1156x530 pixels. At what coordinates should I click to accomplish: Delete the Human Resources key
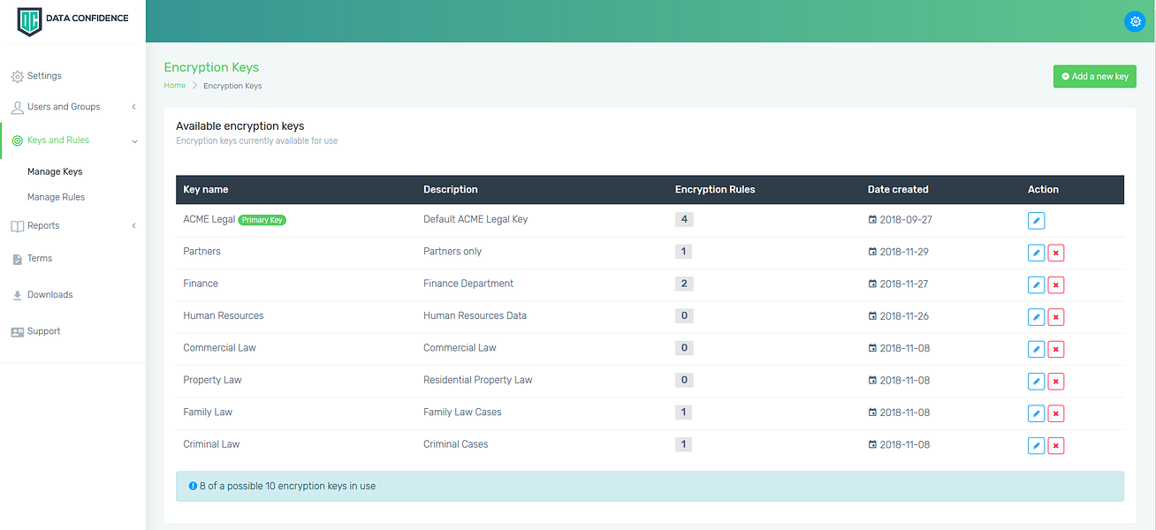[1055, 317]
